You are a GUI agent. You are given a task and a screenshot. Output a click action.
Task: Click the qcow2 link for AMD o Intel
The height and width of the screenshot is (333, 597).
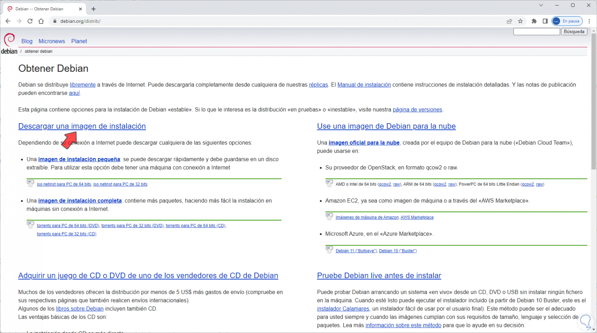385,184
